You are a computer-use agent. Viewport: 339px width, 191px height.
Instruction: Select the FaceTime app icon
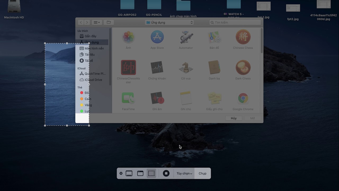point(128,98)
